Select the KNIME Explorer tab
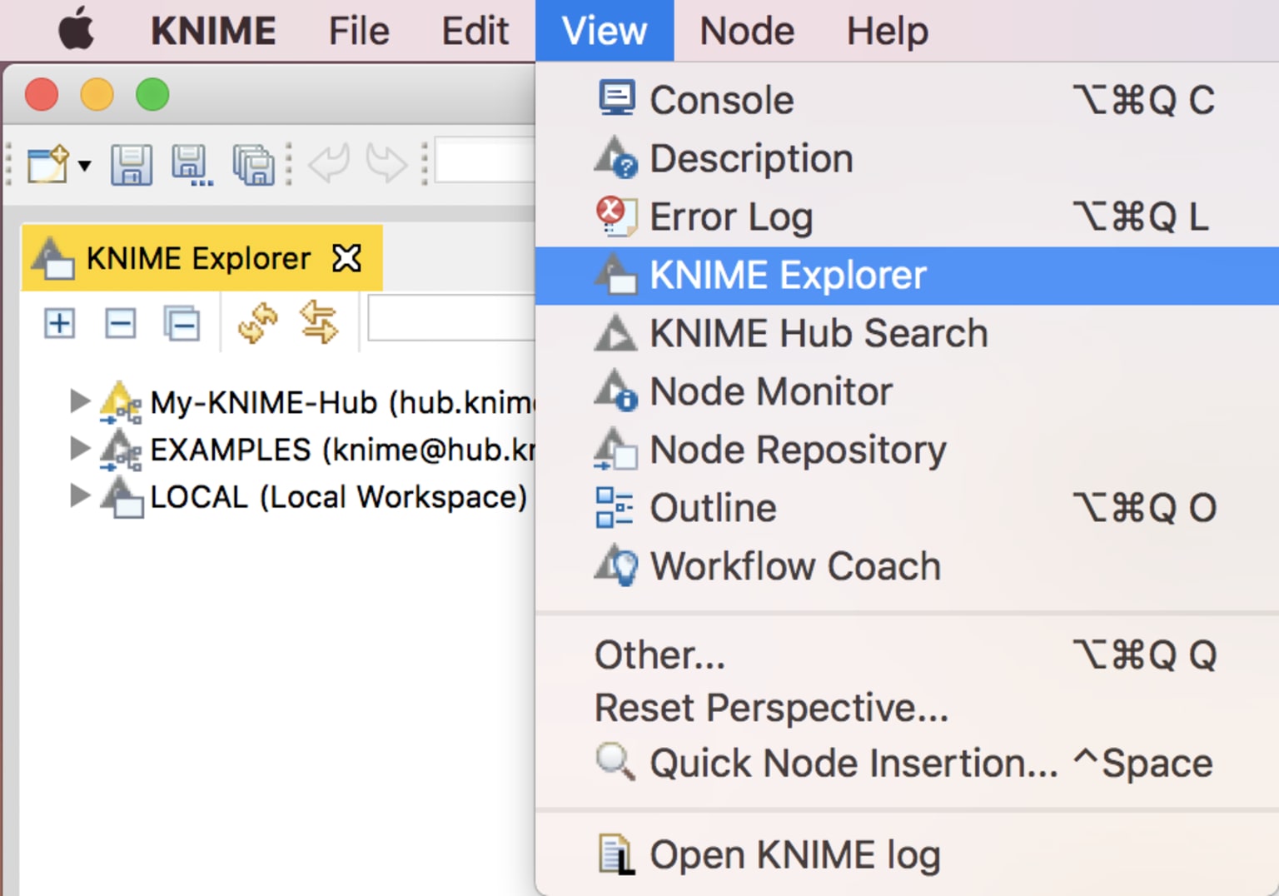This screenshot has width=1279, height=896. [202, 258]
